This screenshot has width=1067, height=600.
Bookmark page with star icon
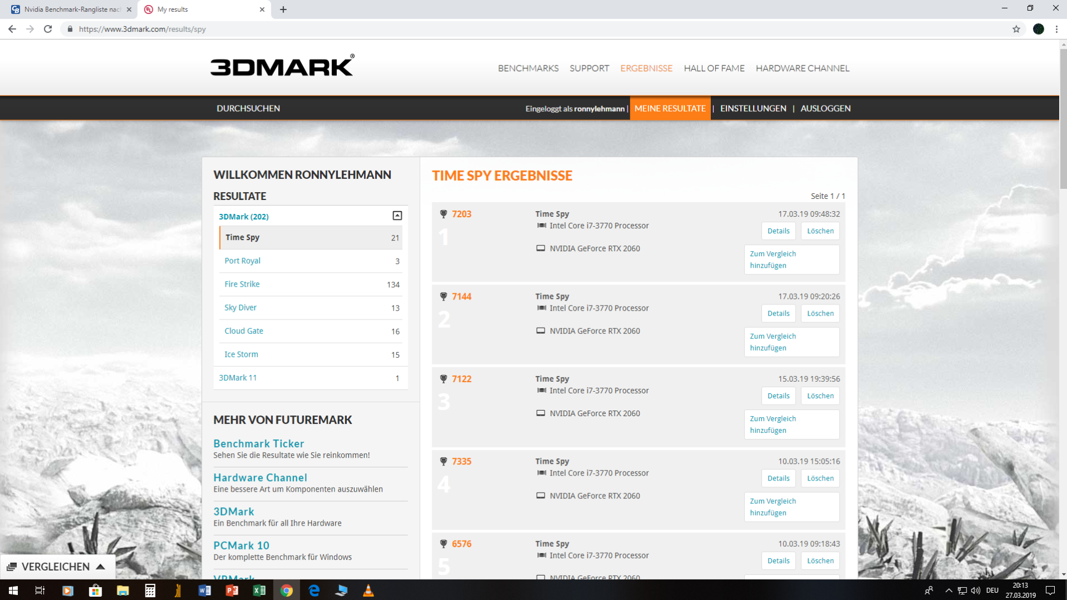click(1016, 29)
